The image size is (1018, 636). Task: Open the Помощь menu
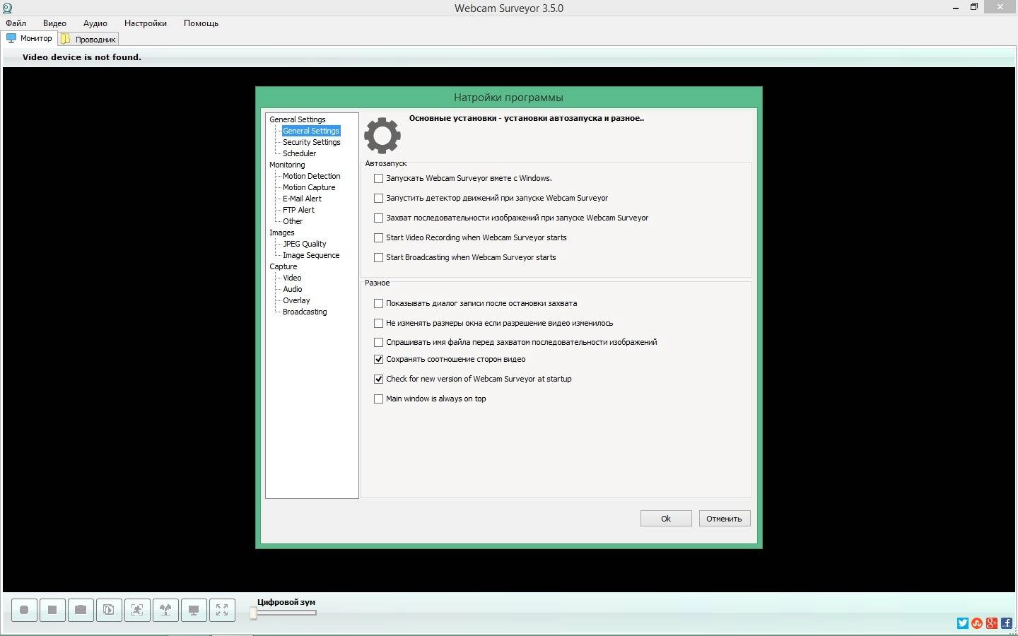click(x=201, y=23)
